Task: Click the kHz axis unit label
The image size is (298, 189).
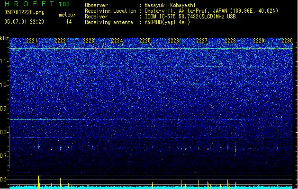Action: [x=4, y=38]
